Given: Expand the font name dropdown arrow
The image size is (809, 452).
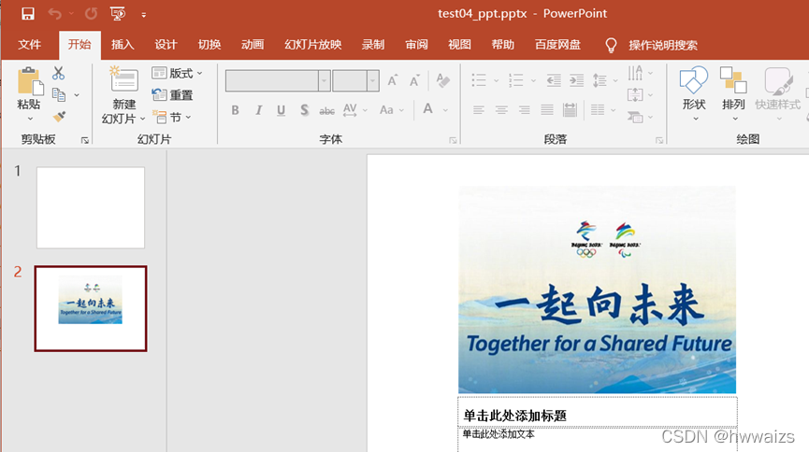Looking at the screenshot, I should [325, 81].
